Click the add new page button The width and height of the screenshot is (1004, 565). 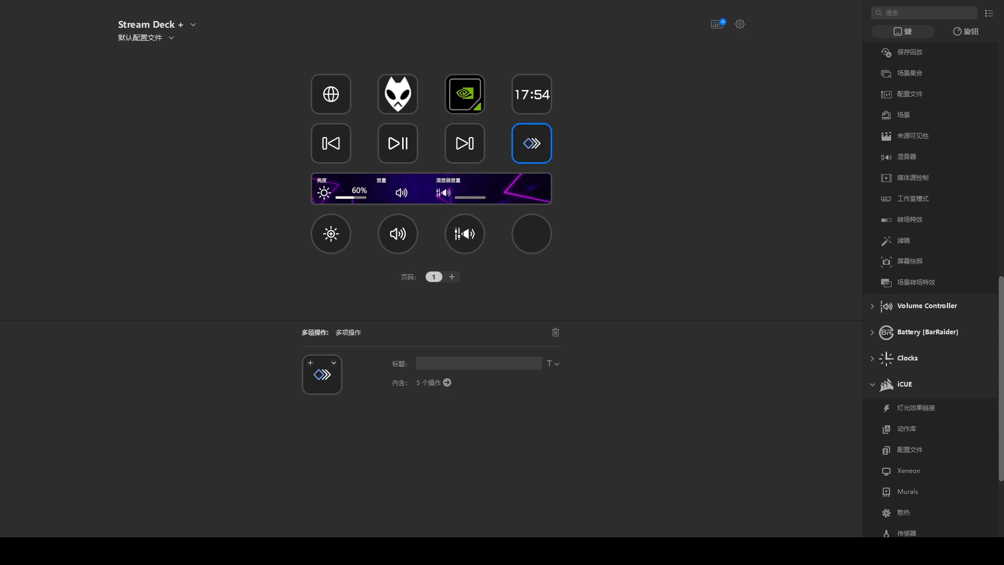point(452,277)
